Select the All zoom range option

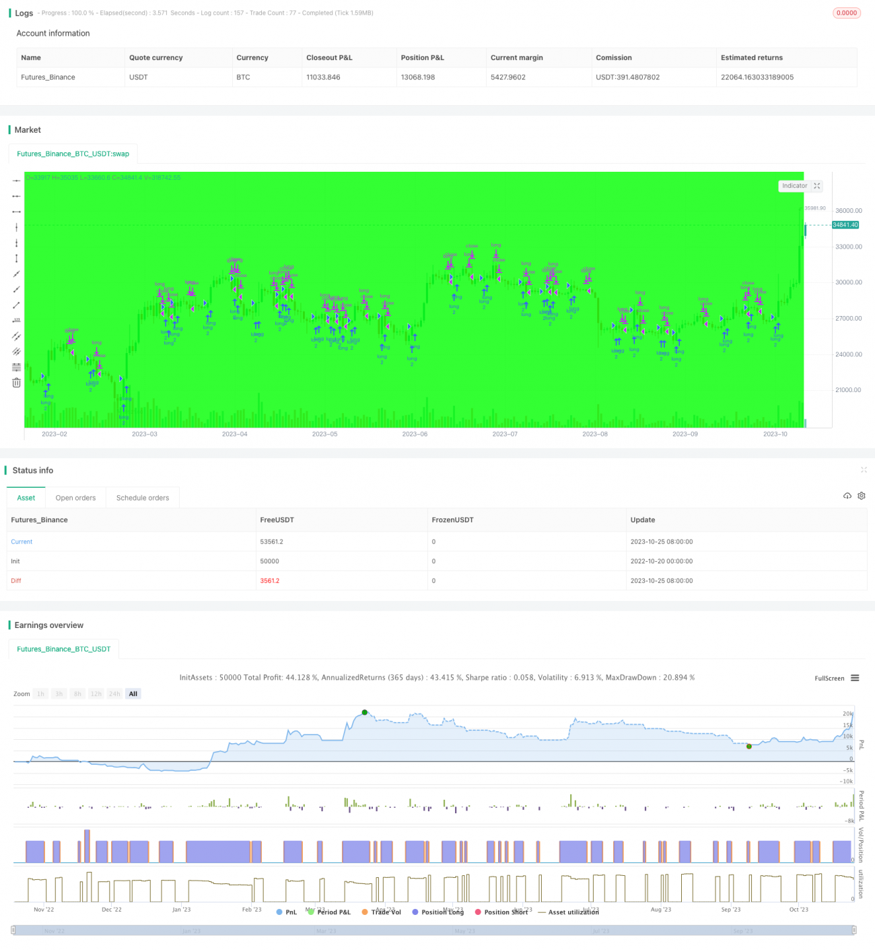coord(133,693)
